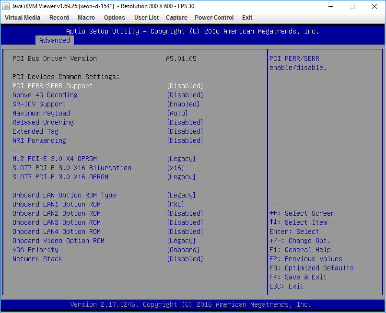Click the F4: Save & Exit hint
Viewport: 386px width, 313px height.
coord(298,277)
